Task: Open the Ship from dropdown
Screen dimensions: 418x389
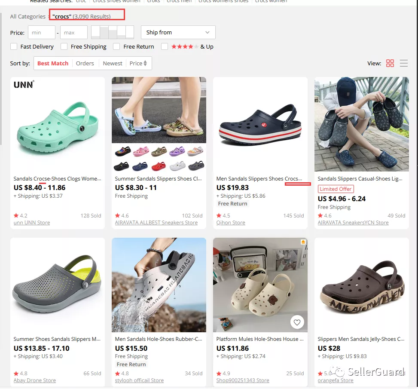Action: click(178, 32)
